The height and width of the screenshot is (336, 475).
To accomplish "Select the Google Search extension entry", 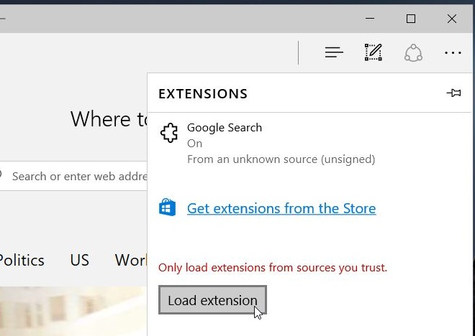I will coord(309,143).
